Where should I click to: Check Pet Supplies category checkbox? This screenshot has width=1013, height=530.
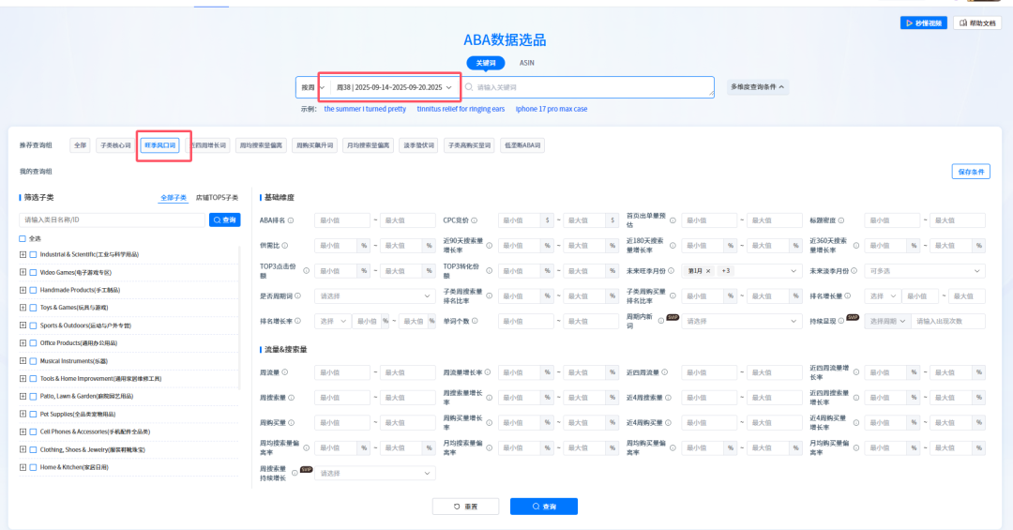[33, 415]
